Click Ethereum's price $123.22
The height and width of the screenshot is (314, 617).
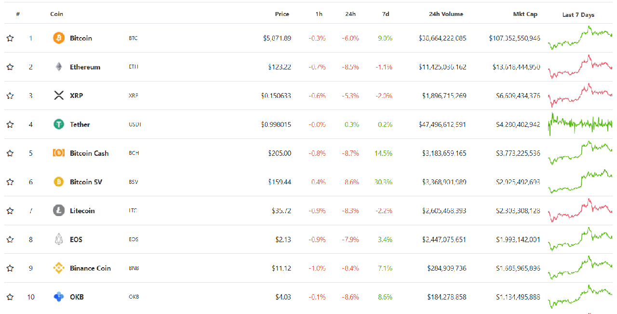coord(280,67)
